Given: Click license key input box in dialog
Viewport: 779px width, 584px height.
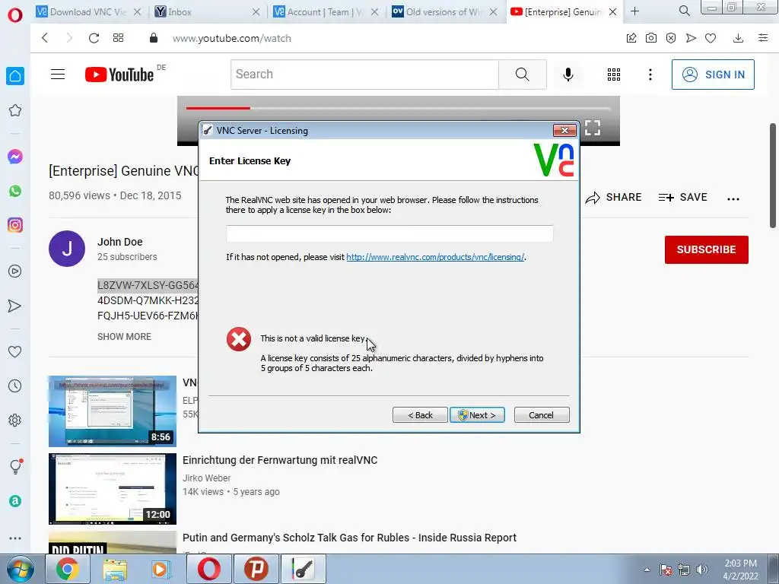Looking at the screenshot, I should [389, 234].
